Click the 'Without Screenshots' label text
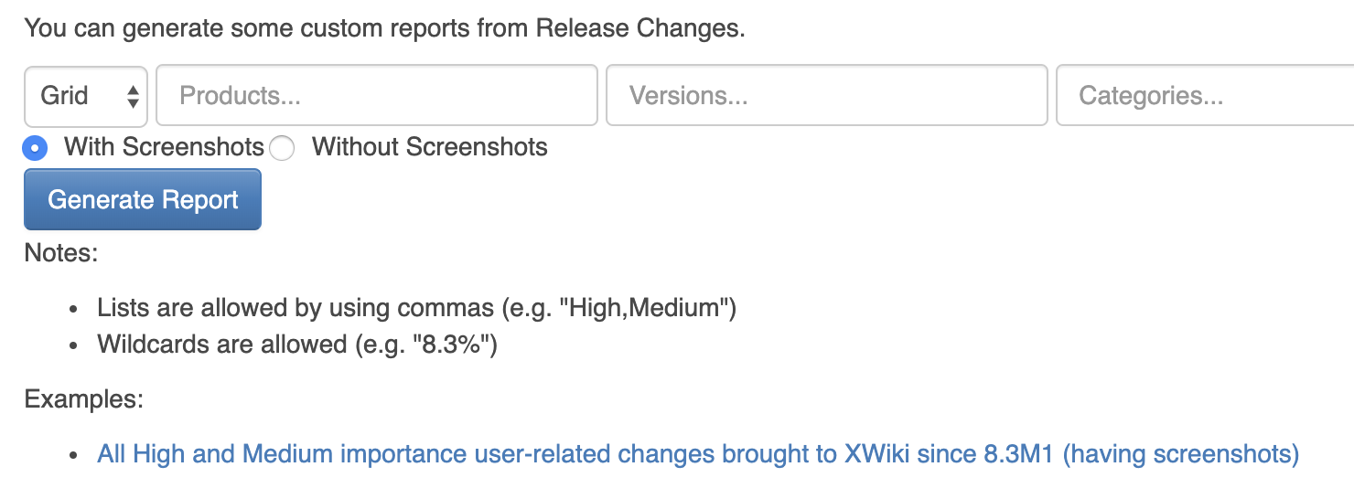Screen dimensions: 1354x488 tap(430, 147)
